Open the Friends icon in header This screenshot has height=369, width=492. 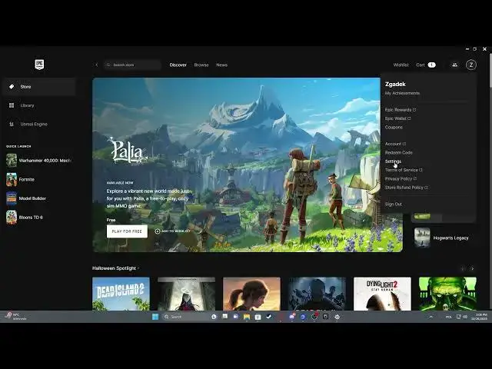(x=454, y=65)
